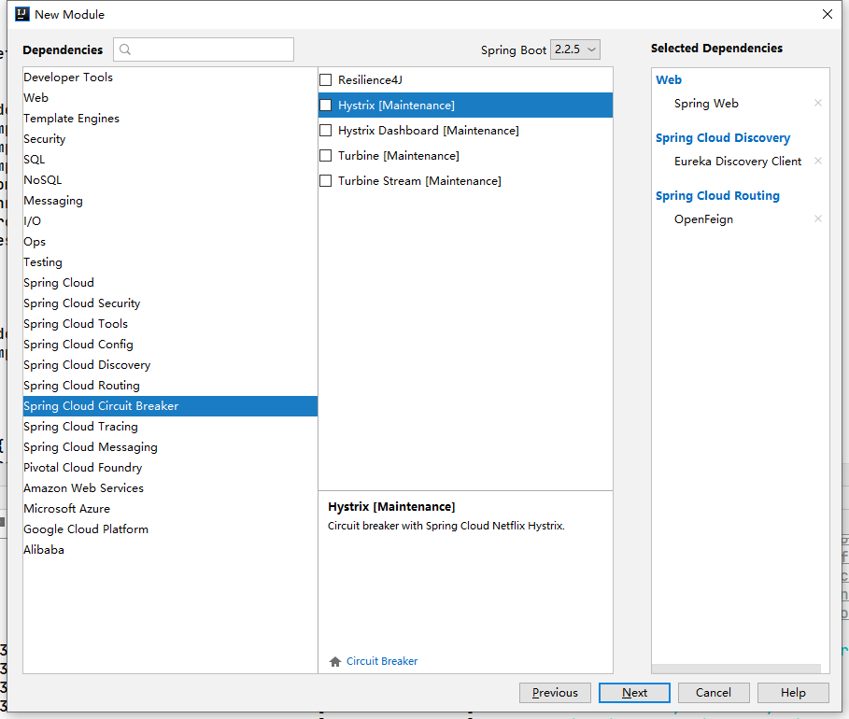Select Spring Cloud Tools category
This screenshot has height=719, width=849.
tap(170, 324)
